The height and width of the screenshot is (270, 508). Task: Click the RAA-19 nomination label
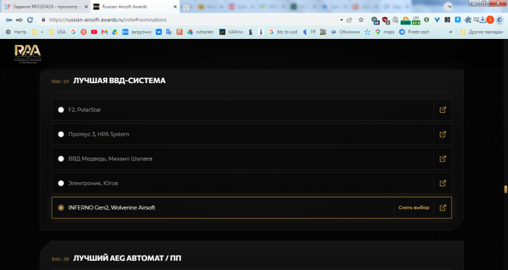[60, 81]
